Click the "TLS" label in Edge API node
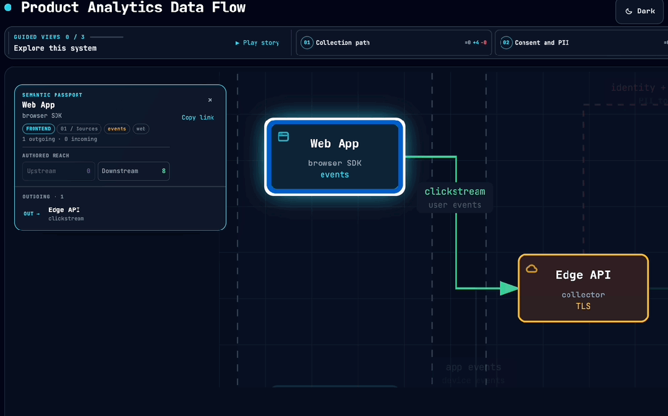Viewport: 668px width, 416px height. click(x=583, y=306)
